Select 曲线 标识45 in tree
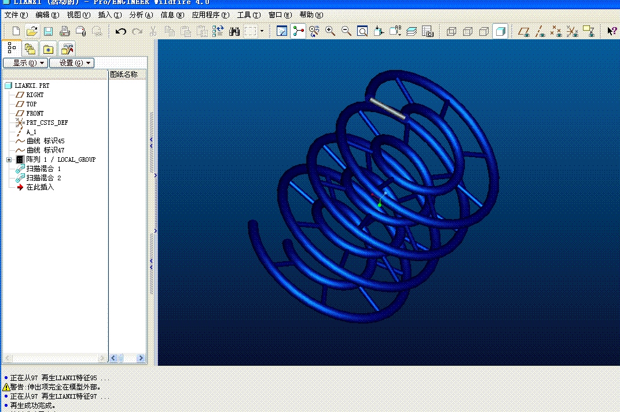Screen dimensions: 620x412 point(40,141)
